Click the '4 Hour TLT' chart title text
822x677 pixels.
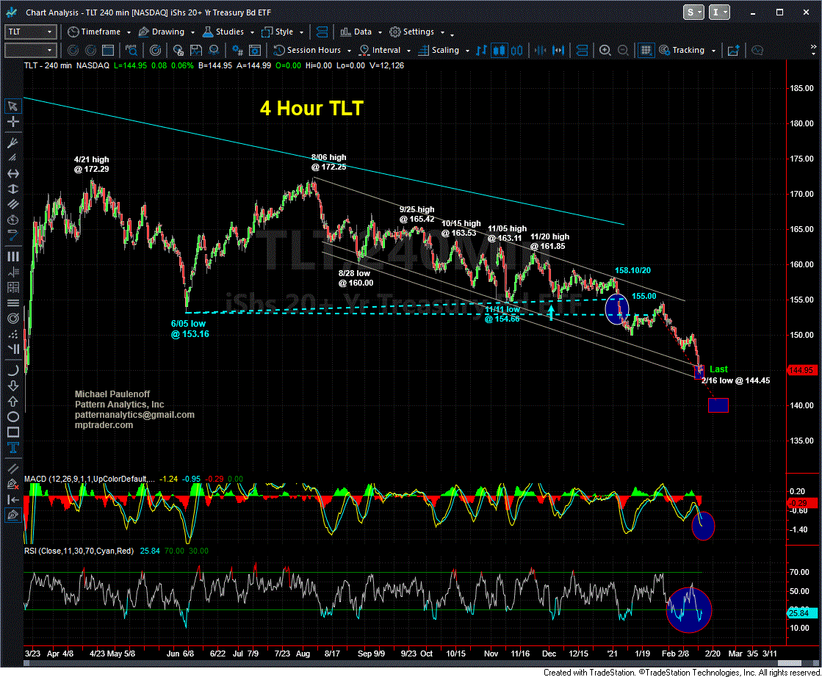point(311,109)
